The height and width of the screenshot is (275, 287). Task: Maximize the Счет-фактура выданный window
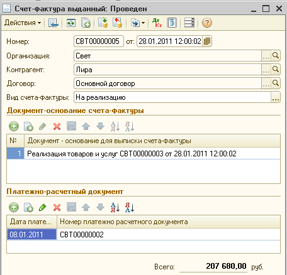click(x=266, y=9)
